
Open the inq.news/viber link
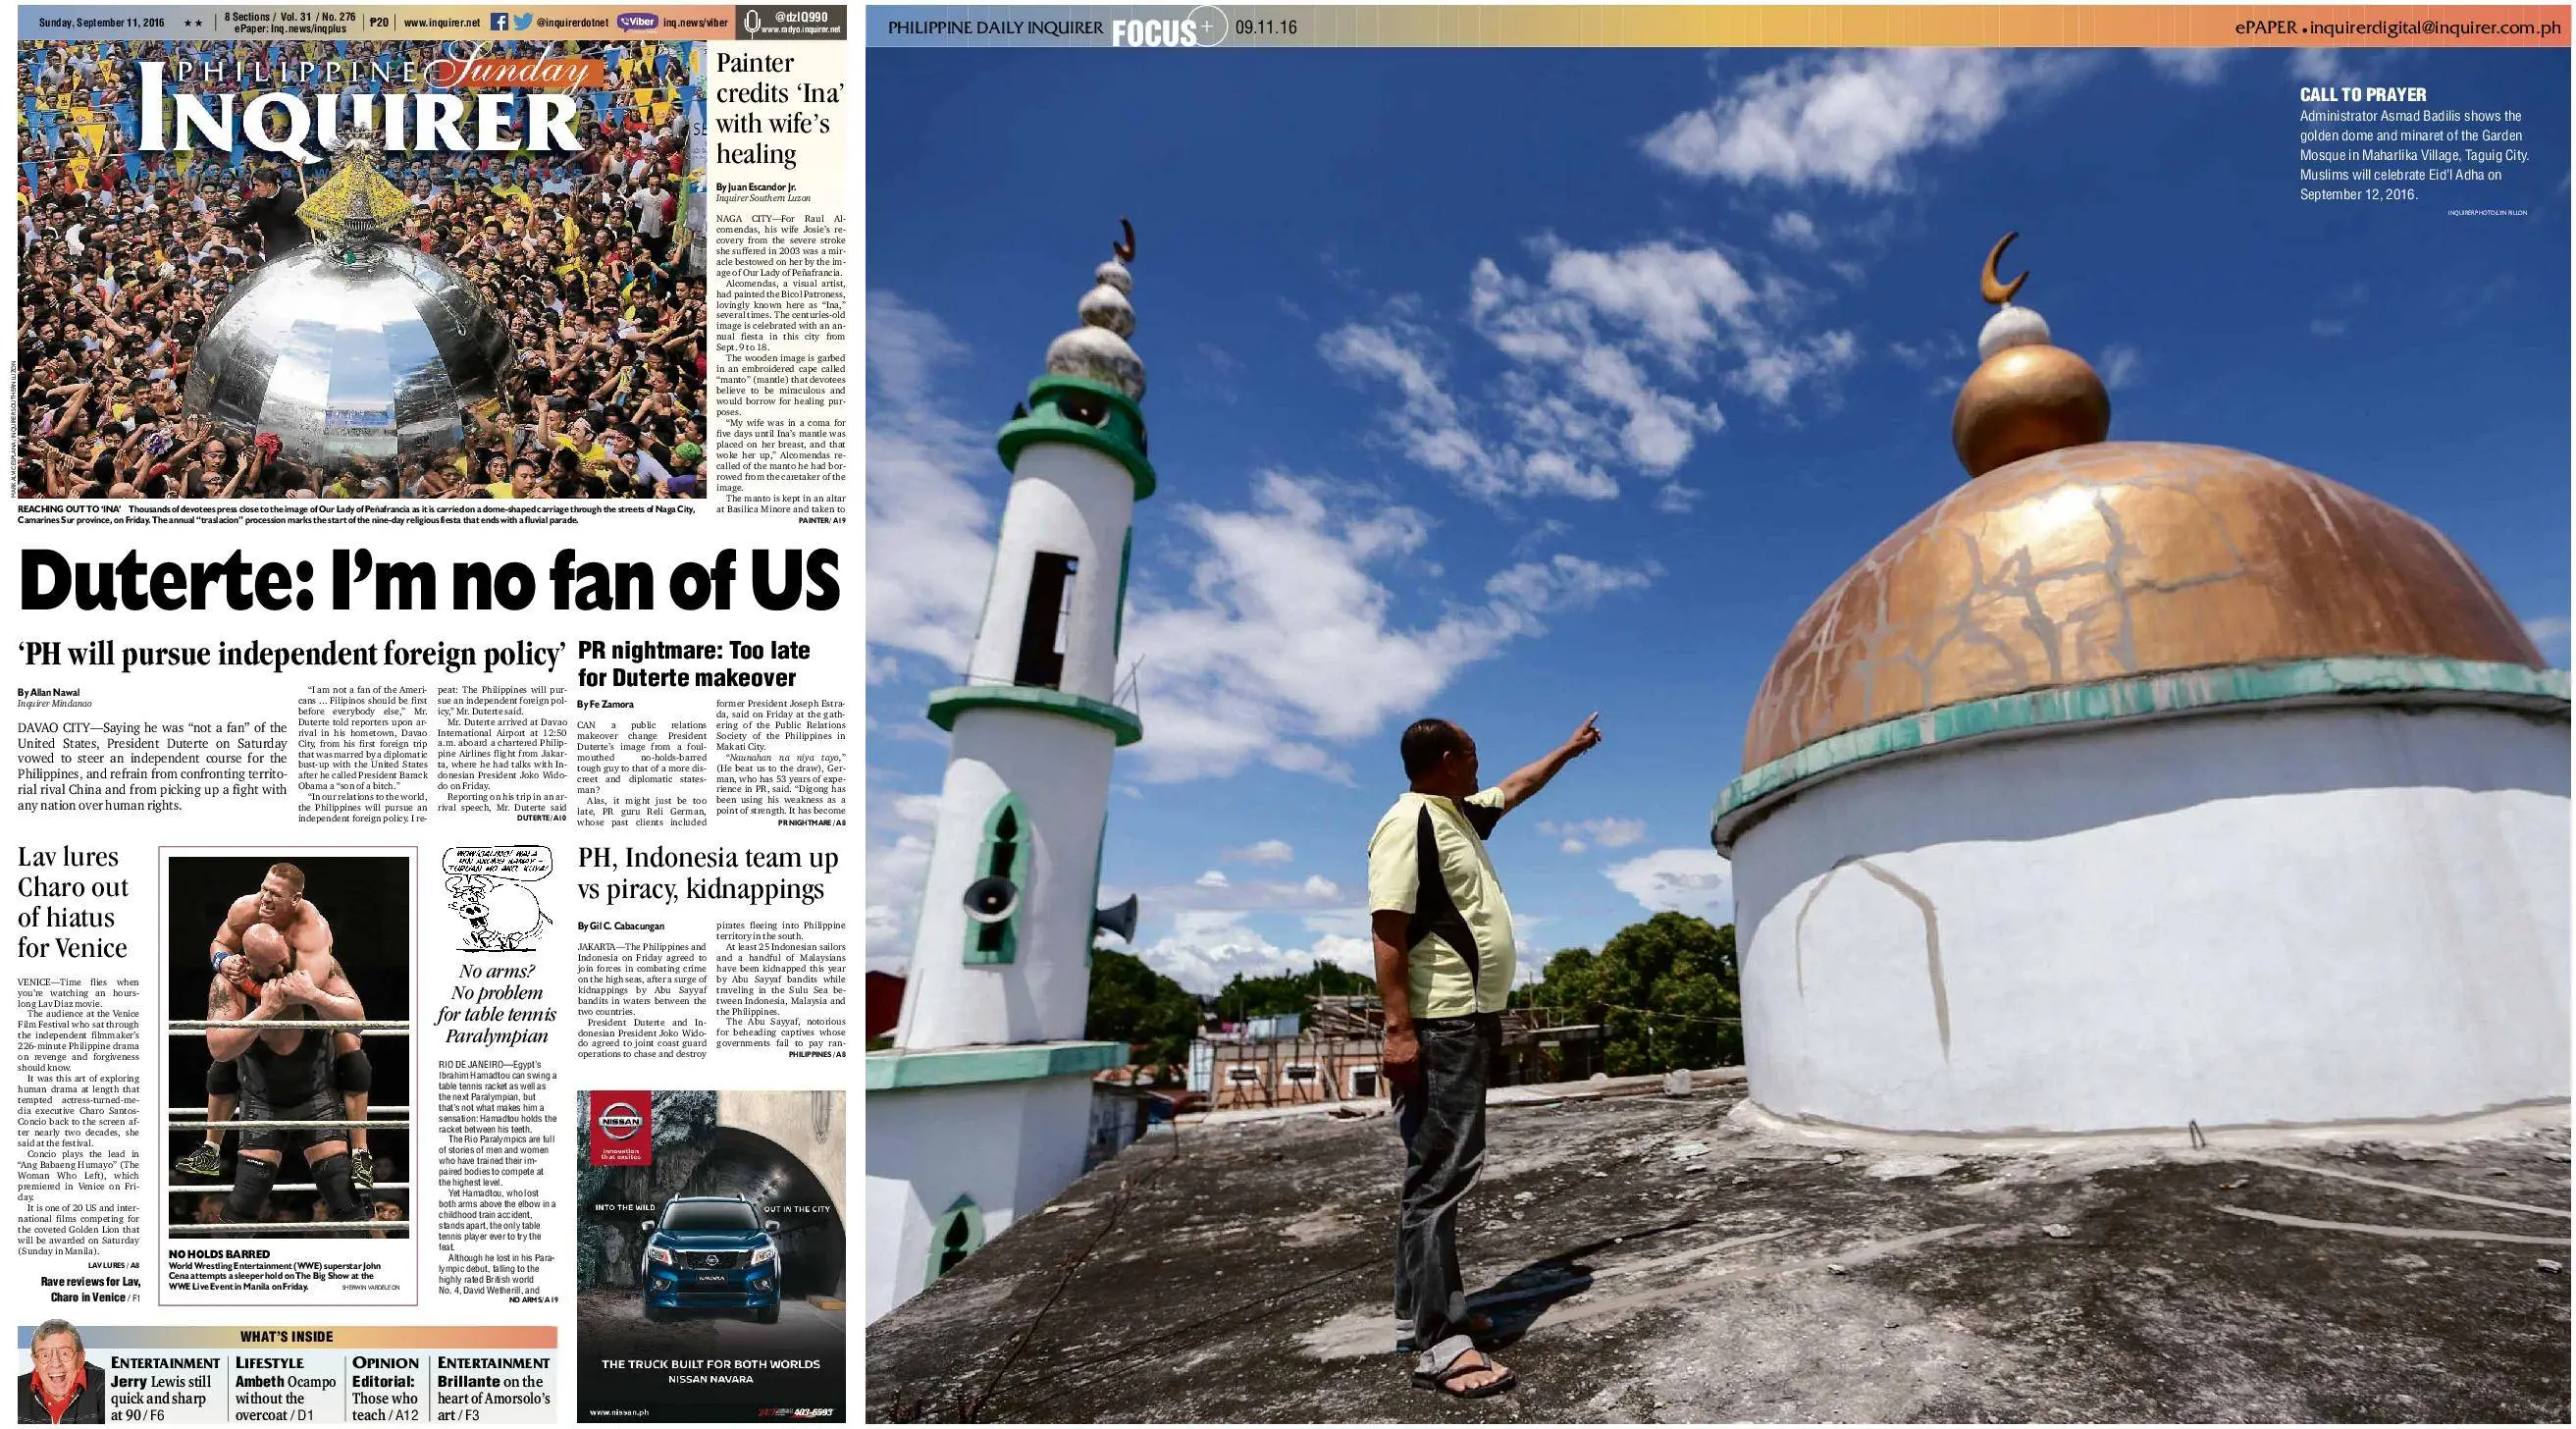click(x=696, y=22)
